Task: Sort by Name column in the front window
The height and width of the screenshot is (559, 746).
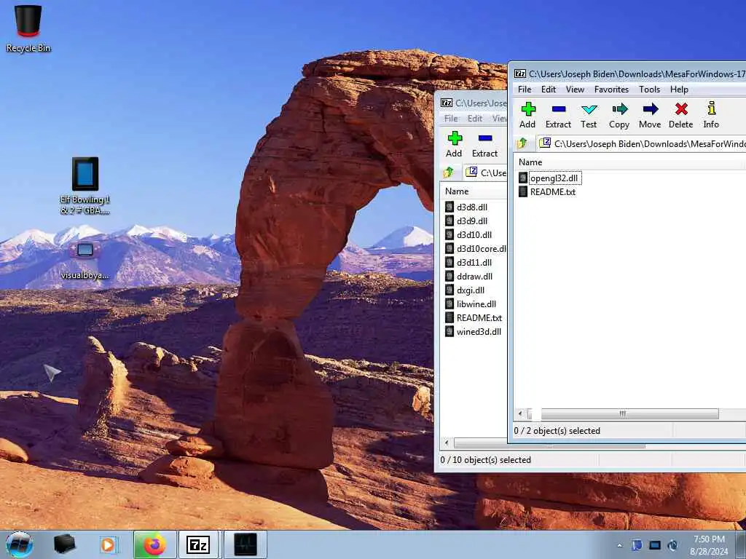Action: (x=629, y=162)
